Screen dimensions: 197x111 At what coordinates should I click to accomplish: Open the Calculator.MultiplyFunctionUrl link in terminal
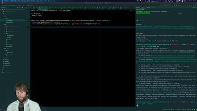coord(177,28)
